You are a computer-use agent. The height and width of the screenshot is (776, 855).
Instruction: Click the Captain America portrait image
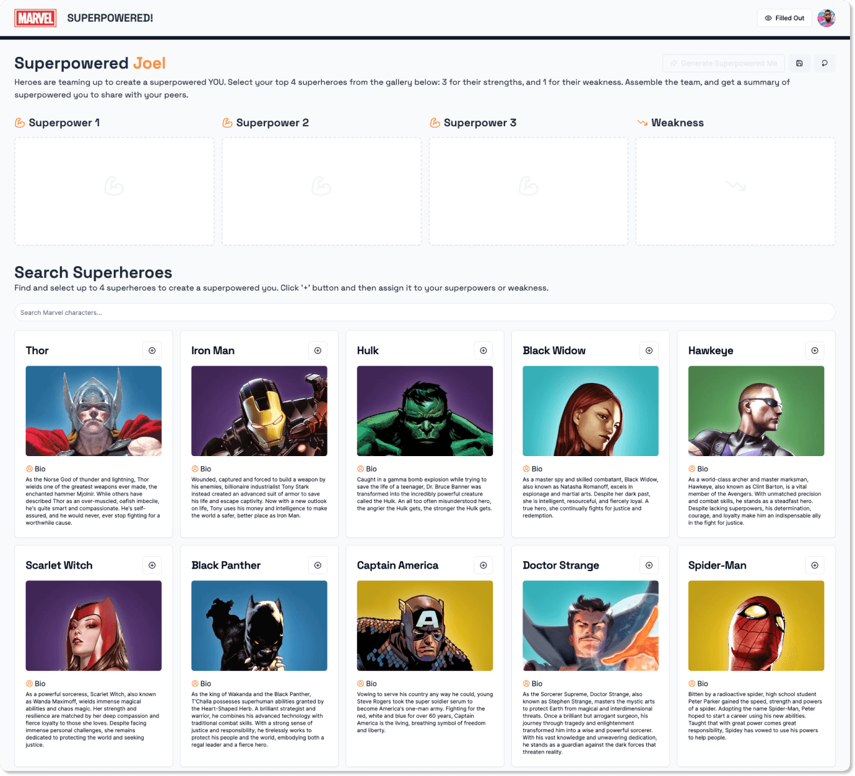(x=425, y=626)
